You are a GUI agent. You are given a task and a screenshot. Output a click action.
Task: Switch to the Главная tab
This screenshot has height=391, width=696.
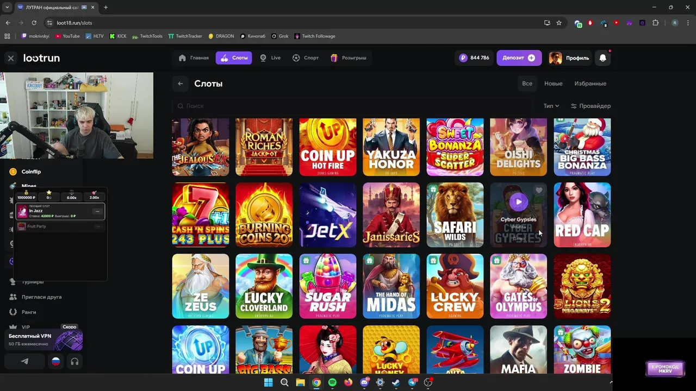tap(194, 58)
